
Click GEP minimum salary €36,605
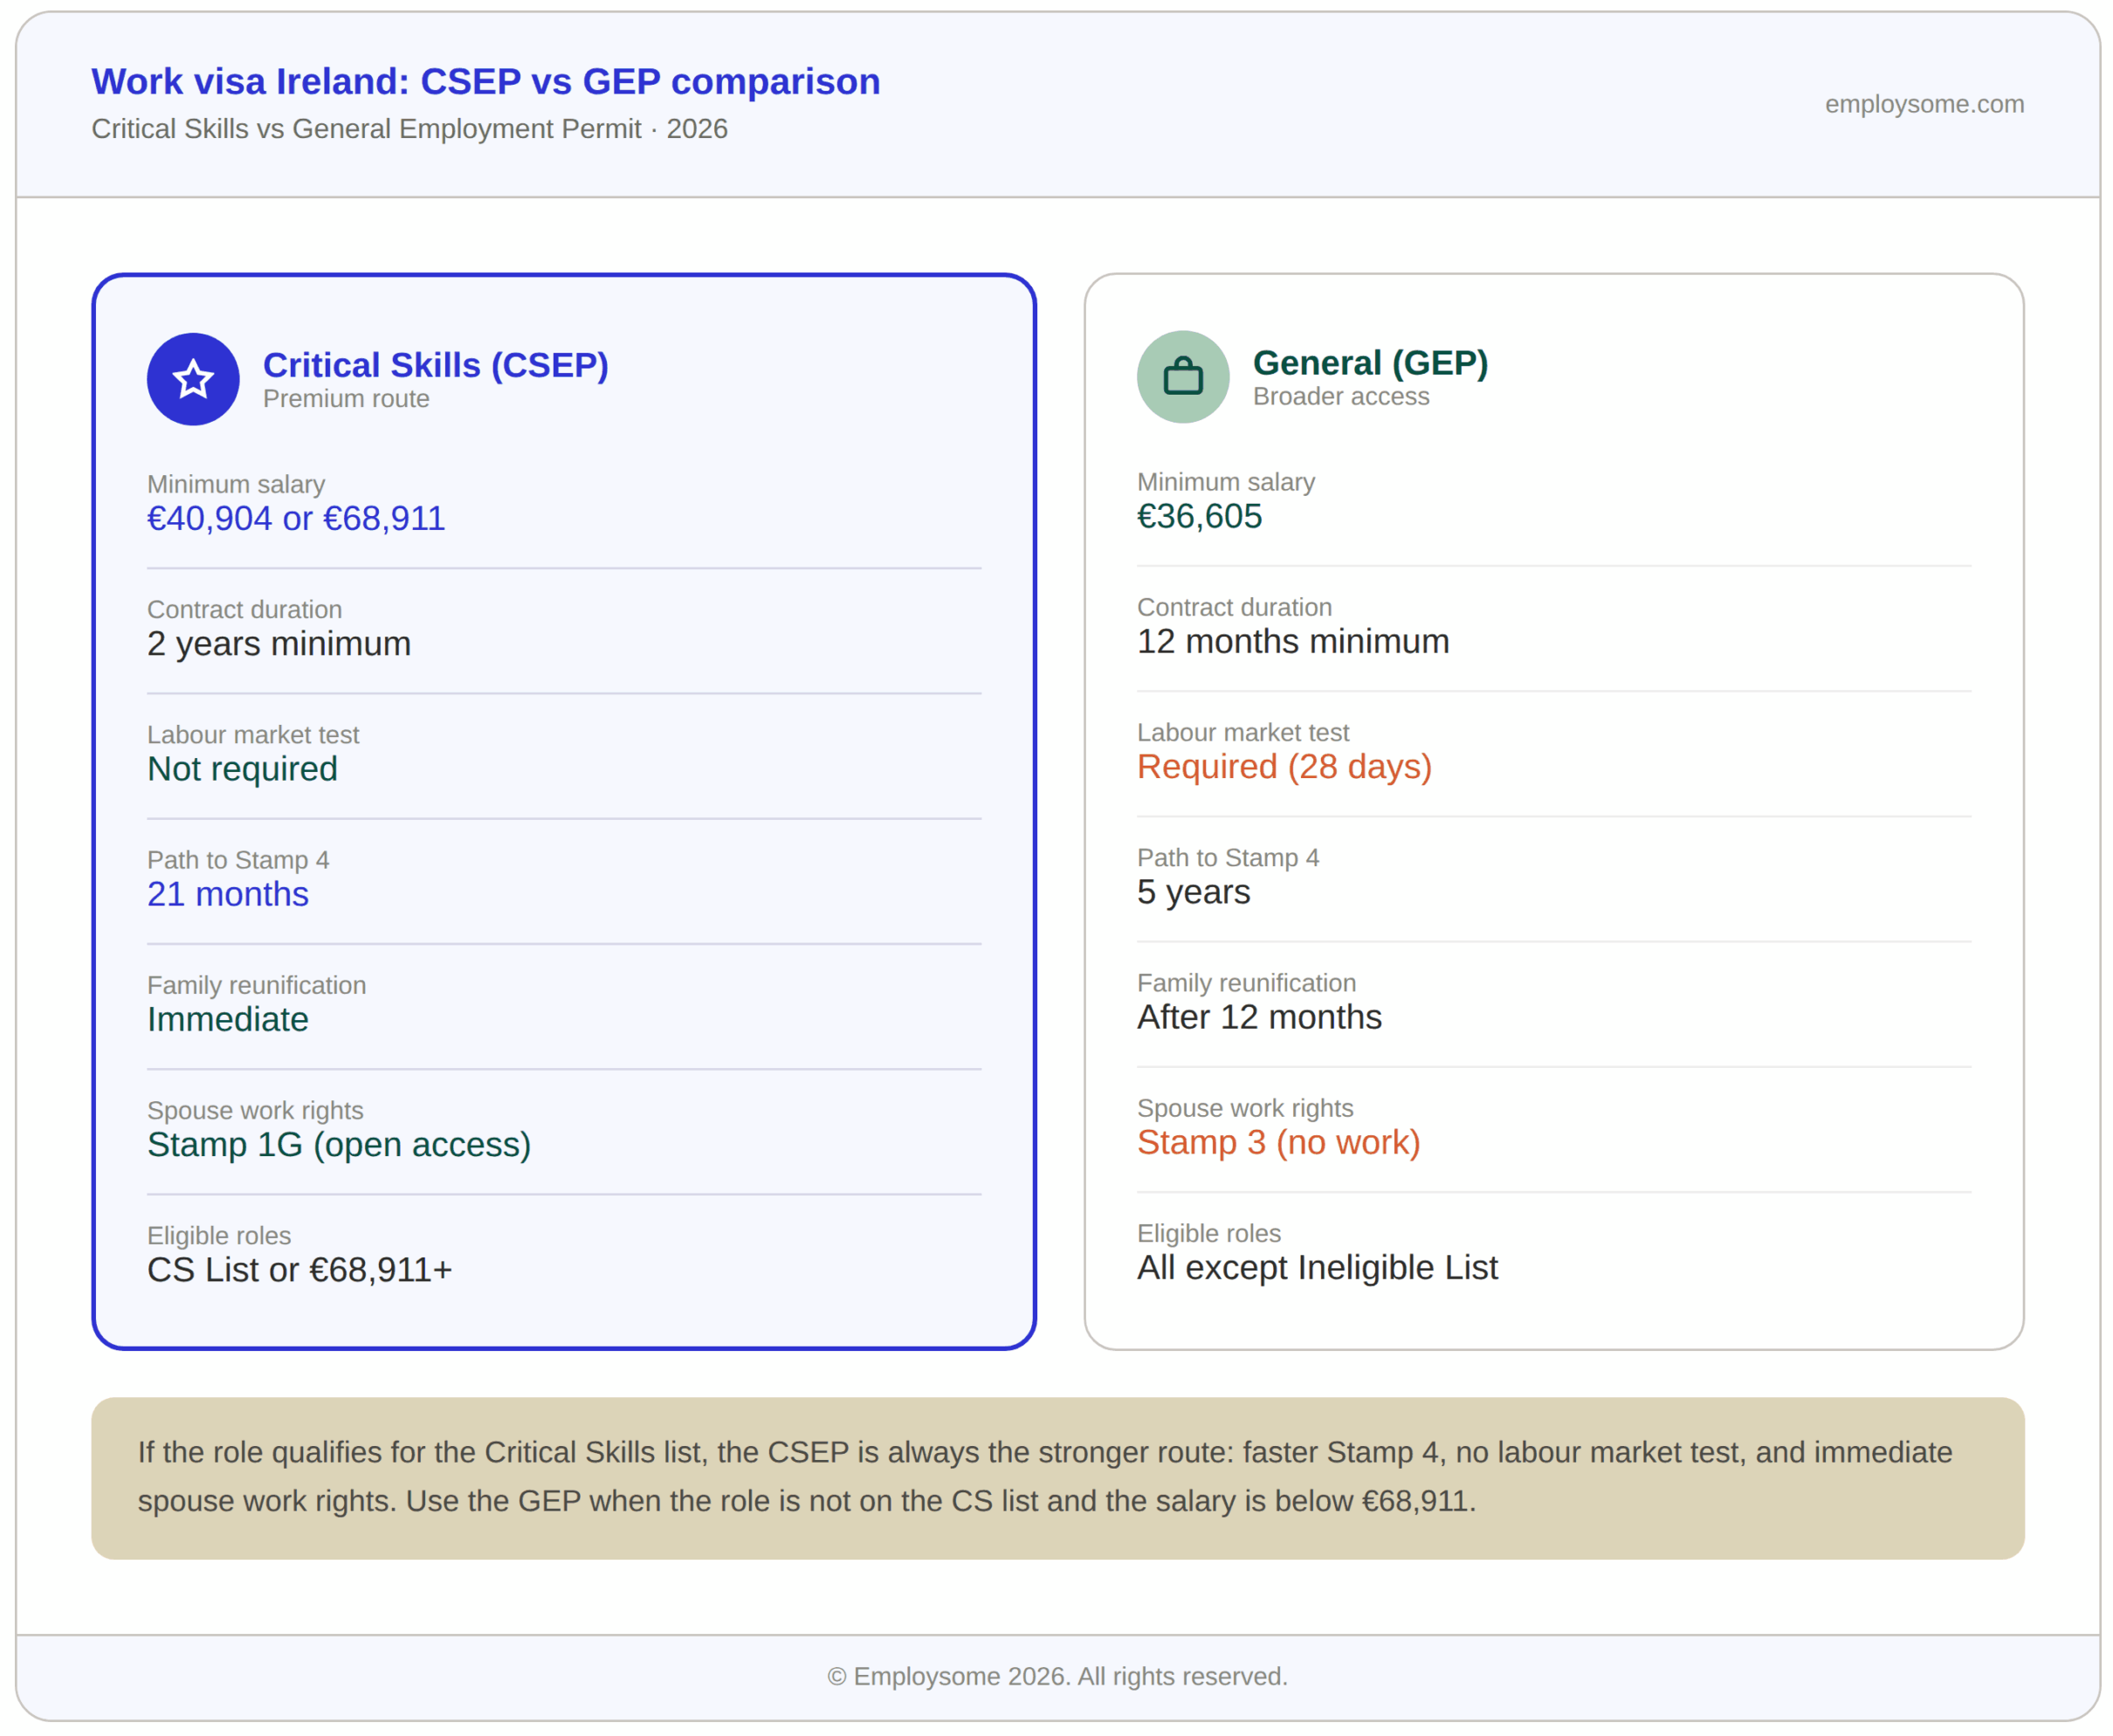pyautogui.click(x=1199, y=516)
